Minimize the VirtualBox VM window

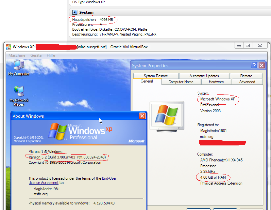click(x=239, y=46)
